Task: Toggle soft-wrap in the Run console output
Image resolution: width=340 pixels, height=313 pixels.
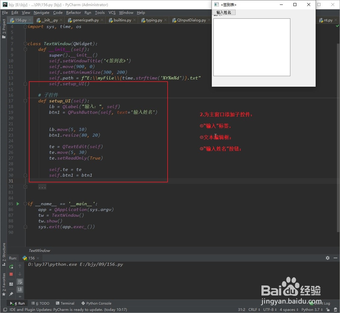Action: [x=20, y=282]
